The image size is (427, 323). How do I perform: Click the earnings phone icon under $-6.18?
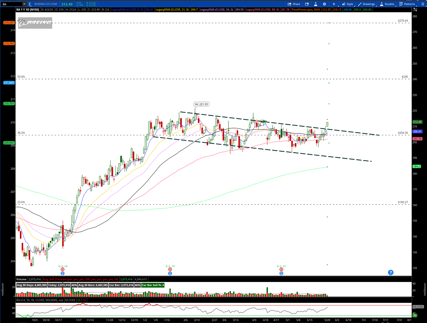(x=62, y=269)
